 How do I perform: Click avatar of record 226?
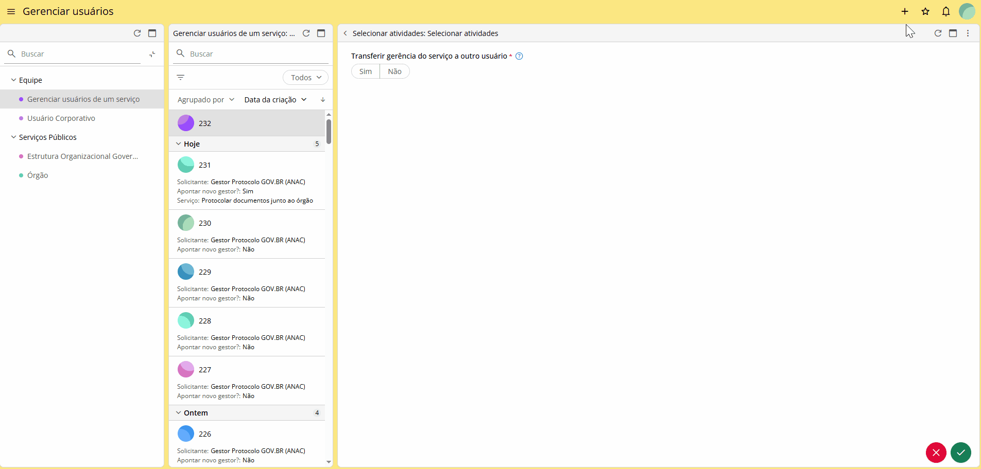(186, 434)
